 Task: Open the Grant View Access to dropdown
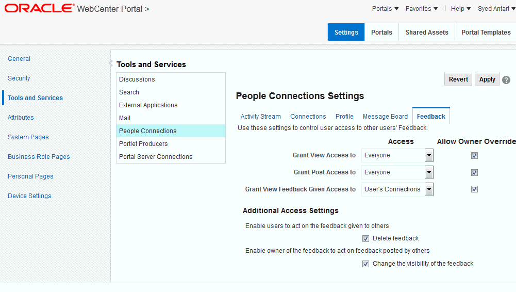coord(429,155)
